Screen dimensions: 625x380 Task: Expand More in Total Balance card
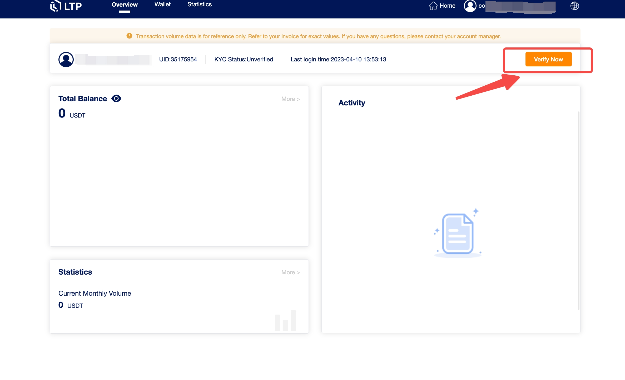tap(290, 99)
